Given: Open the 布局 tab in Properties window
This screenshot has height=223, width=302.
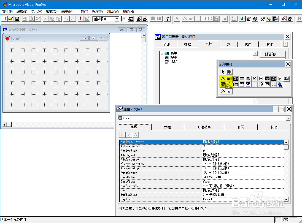Looking at the screenshot, I should (x=241, y=127).
